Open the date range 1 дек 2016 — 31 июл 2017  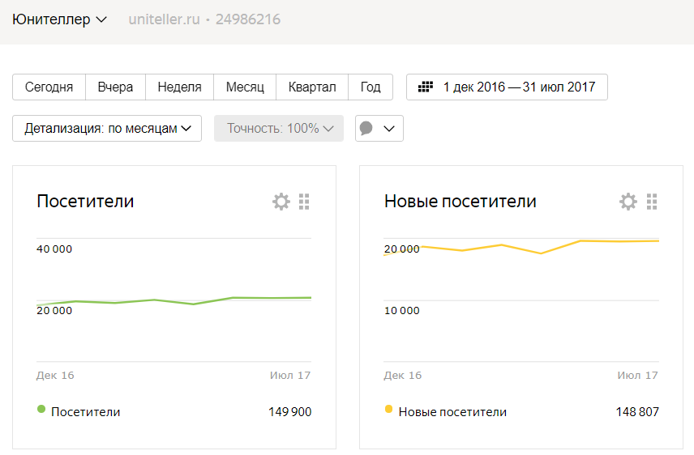pos(507,87)
